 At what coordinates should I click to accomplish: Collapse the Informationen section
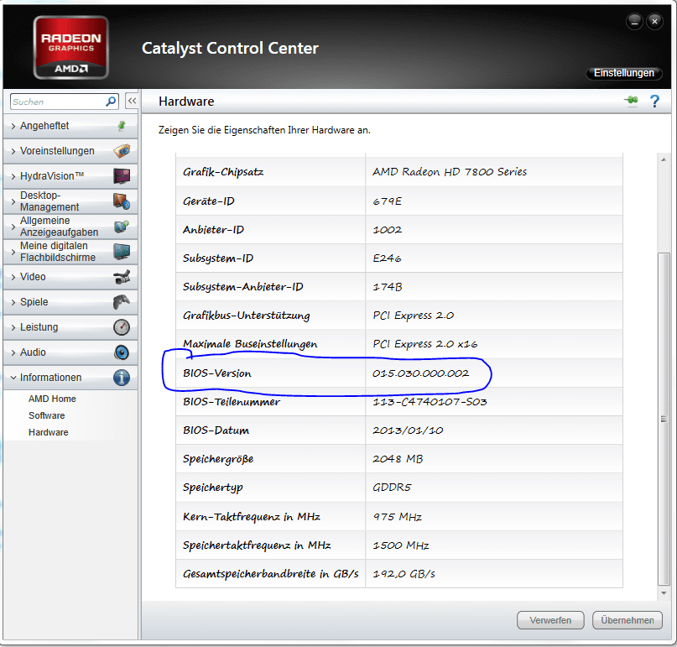(x=70, y=378)
